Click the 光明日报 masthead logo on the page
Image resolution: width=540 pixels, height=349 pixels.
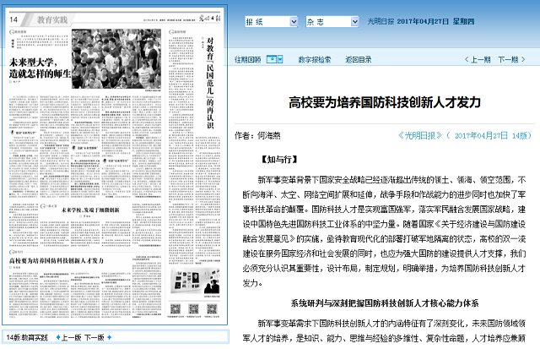(209, 19)
